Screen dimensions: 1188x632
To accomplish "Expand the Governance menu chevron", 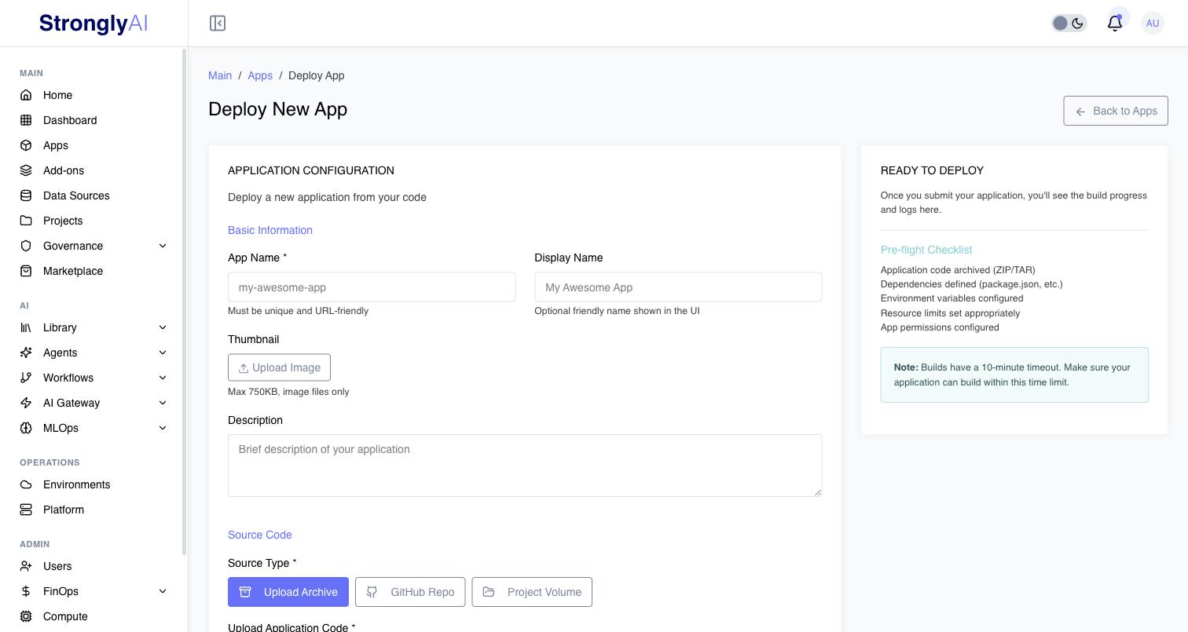I will 163,246.
